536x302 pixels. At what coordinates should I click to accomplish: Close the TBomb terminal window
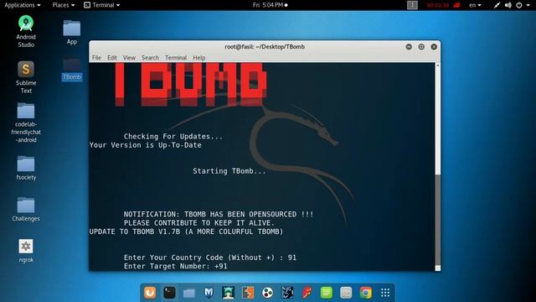[x=434, y=47]
